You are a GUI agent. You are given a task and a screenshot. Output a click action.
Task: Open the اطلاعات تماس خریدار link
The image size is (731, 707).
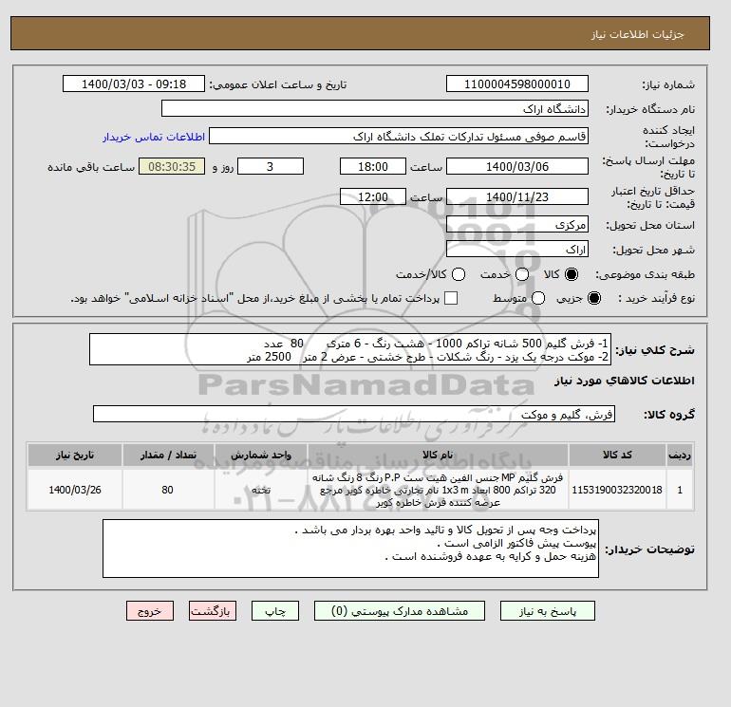tap(154, 137)
